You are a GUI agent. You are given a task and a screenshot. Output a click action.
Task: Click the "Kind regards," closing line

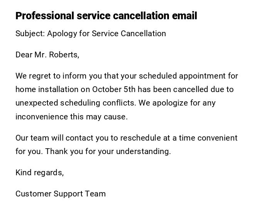coord(39,173)
